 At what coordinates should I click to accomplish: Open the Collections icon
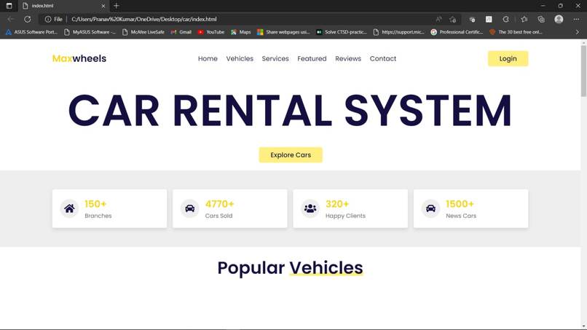[541, 19]
